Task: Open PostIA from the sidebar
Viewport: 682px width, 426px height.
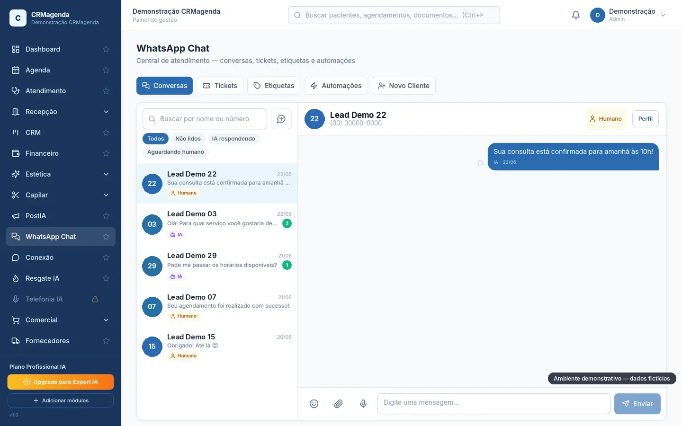Action: 61,216
